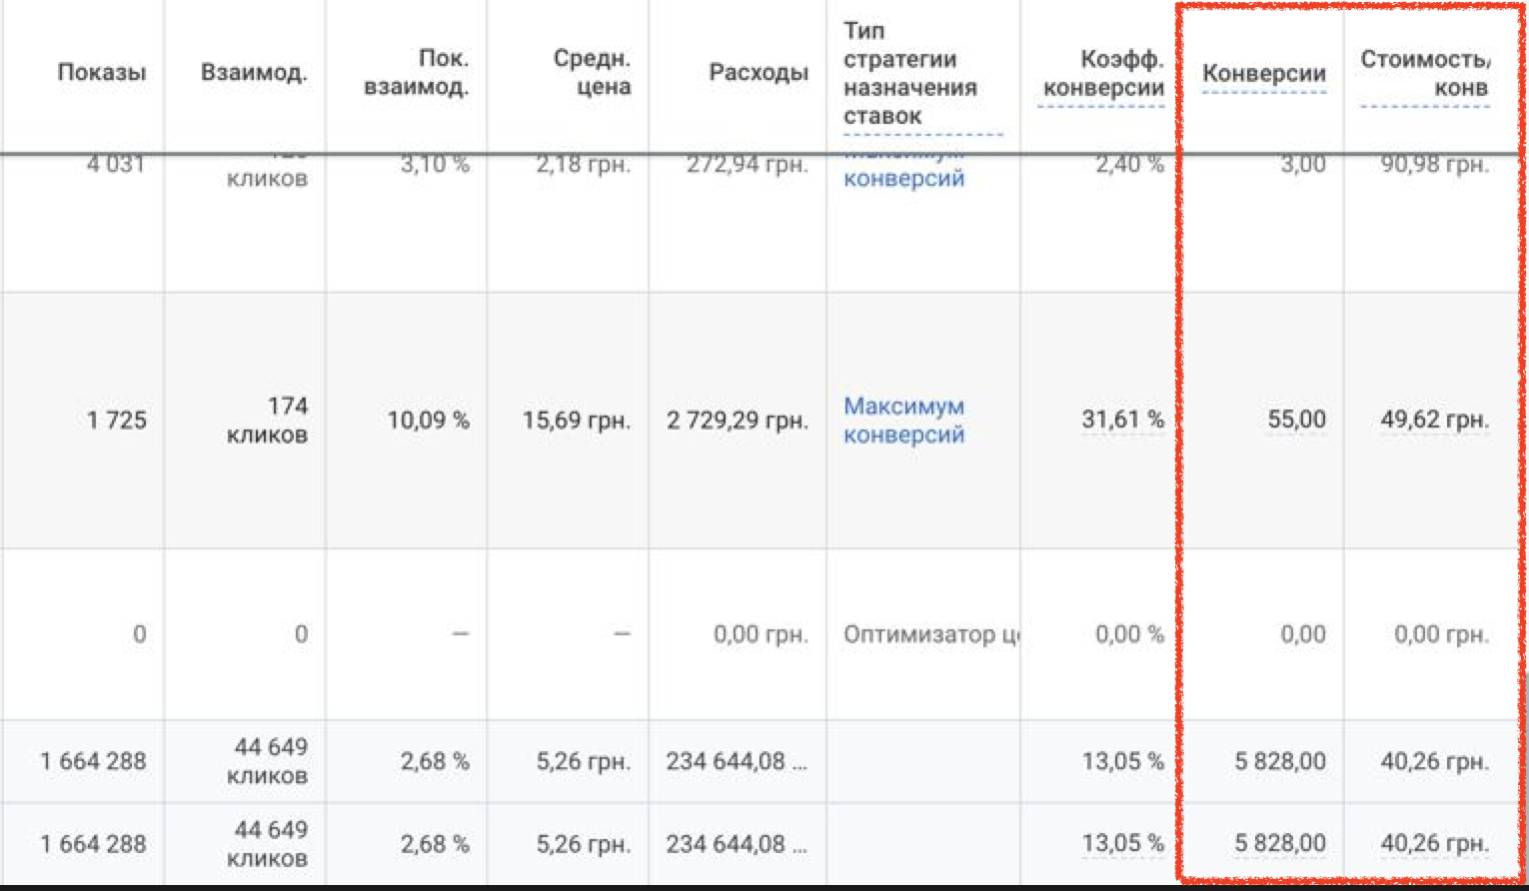Viewport: 1529px width, 891px height.
Task: Click the 1 725 impressions cell
Action: tap(116, 421)
